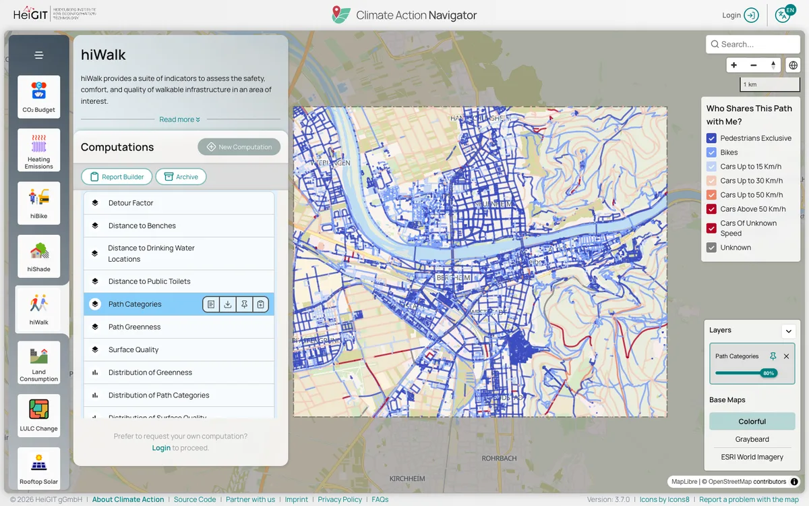The height and width of the screenshot is (506, 809).
Task: Open the CO₂ Budget tool
Action: pos(39,96)
